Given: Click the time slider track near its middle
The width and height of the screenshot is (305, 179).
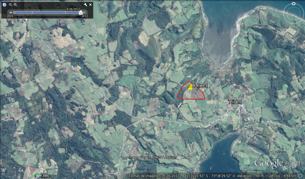Looking at the screenshot, I should (46, 12).
